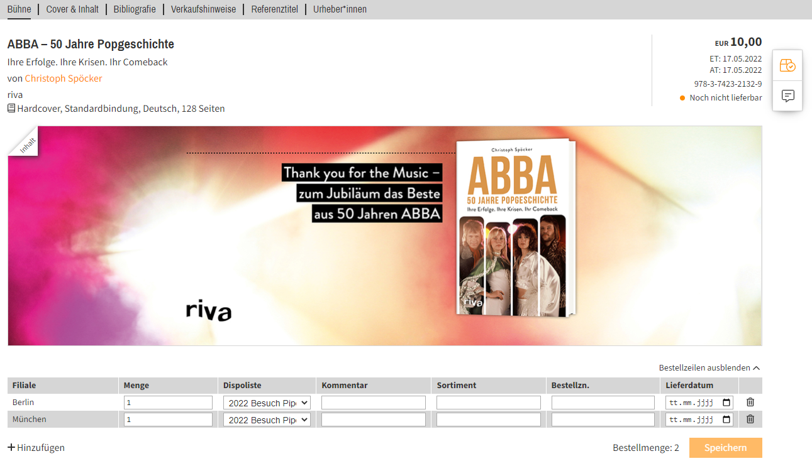Open the Bibliografie tab
The image size is (812, 466).
click(135, 9)
